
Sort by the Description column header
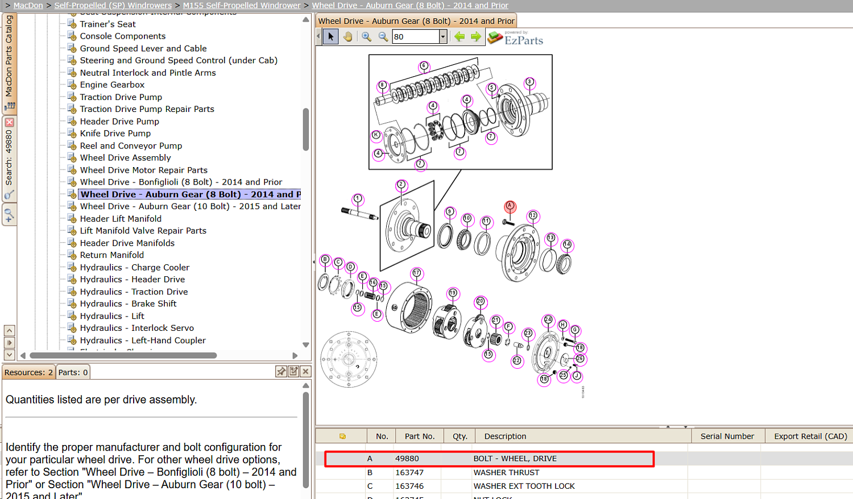pos(583,436)
